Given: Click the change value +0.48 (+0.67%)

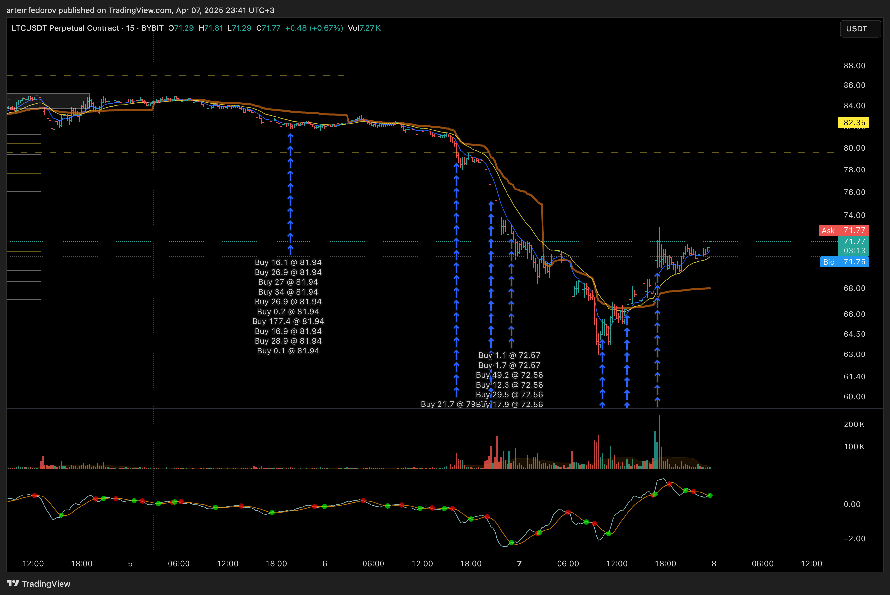Looking at the screenshot, I should tap(314, 28).
